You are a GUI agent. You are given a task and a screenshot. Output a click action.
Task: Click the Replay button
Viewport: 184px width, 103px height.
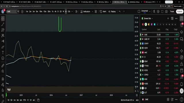(112, 11)
